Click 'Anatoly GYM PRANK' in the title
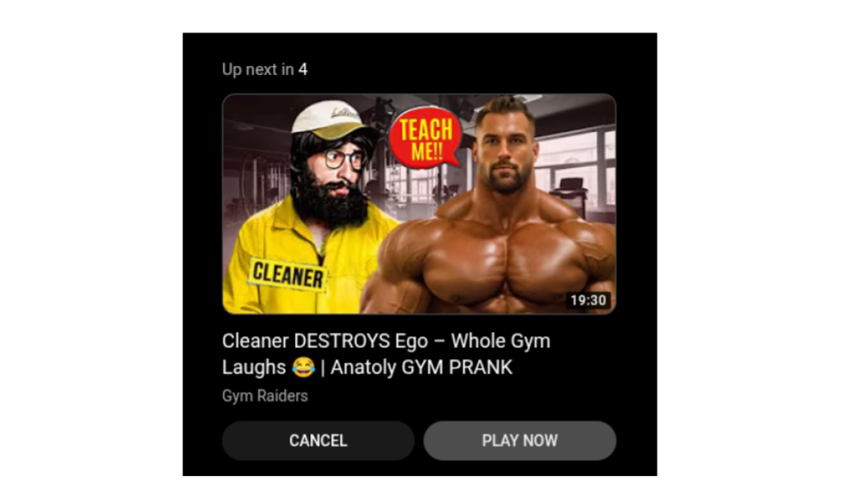This screenshot has height=487, width=866. [421, 367]
